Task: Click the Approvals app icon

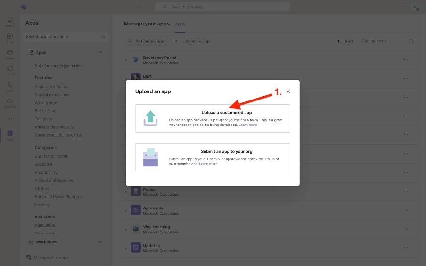Action: tap(136, 210)
